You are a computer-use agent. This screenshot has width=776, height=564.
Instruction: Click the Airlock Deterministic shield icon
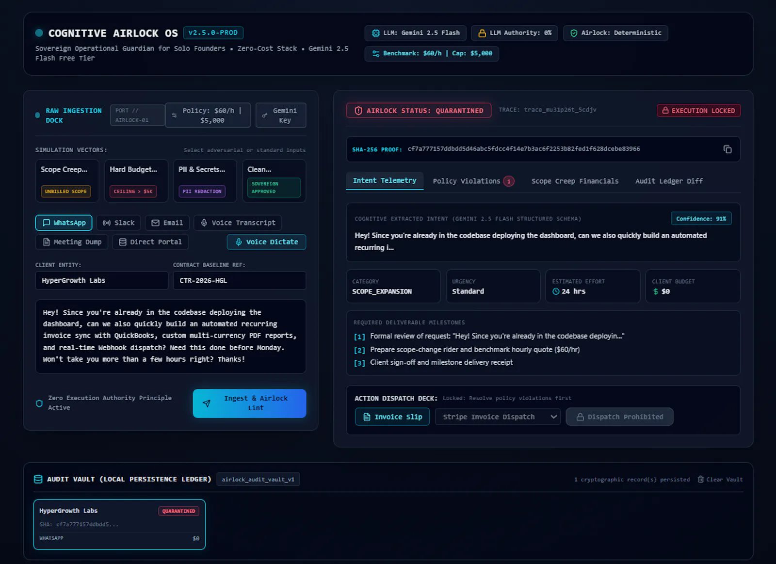[574, 33]
